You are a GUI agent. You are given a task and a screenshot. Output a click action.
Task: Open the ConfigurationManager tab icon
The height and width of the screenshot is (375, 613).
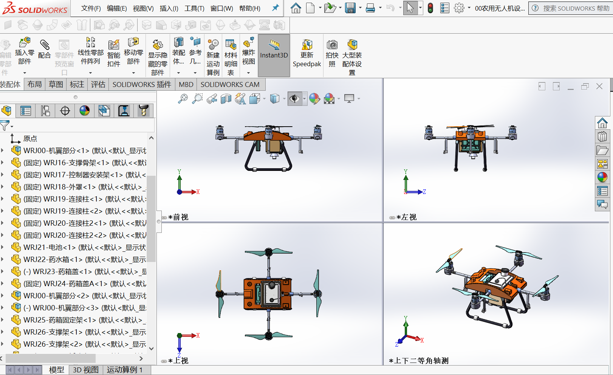point(45,111)
